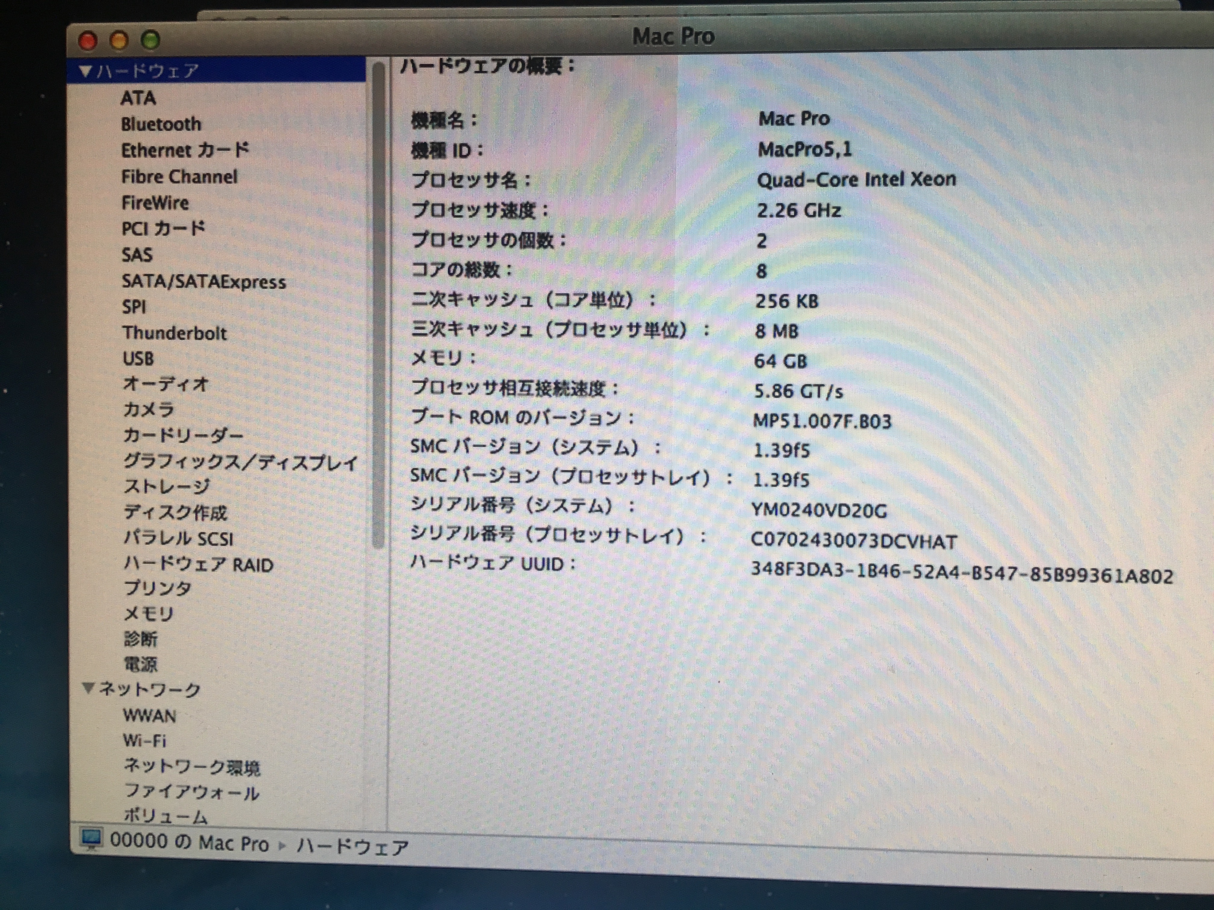Select ハードウェア RAID in the sidebar

coord(199,564)
